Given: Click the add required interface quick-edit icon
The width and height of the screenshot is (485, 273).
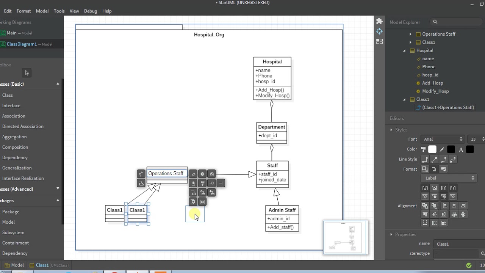Looking at the screenshot, I should tap(221, 183).
